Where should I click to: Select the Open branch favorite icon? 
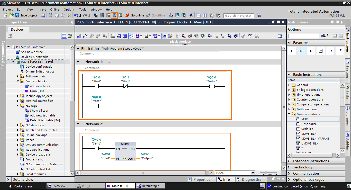tap(330, 51)
